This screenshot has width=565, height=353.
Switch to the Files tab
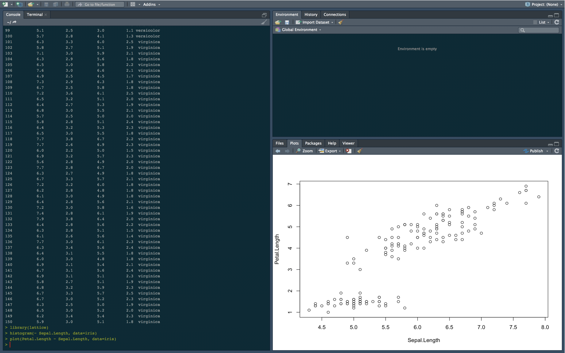279,143
